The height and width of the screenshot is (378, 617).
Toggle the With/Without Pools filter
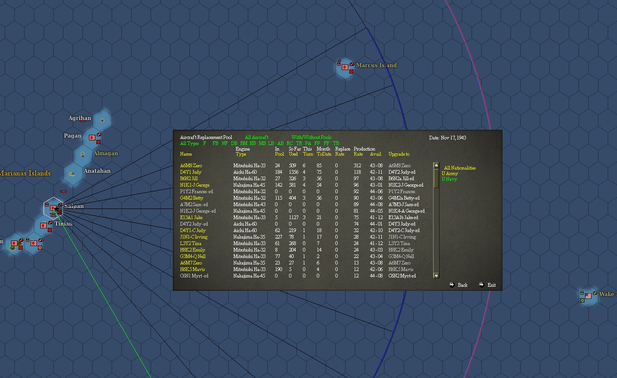(x=311, y=138)
